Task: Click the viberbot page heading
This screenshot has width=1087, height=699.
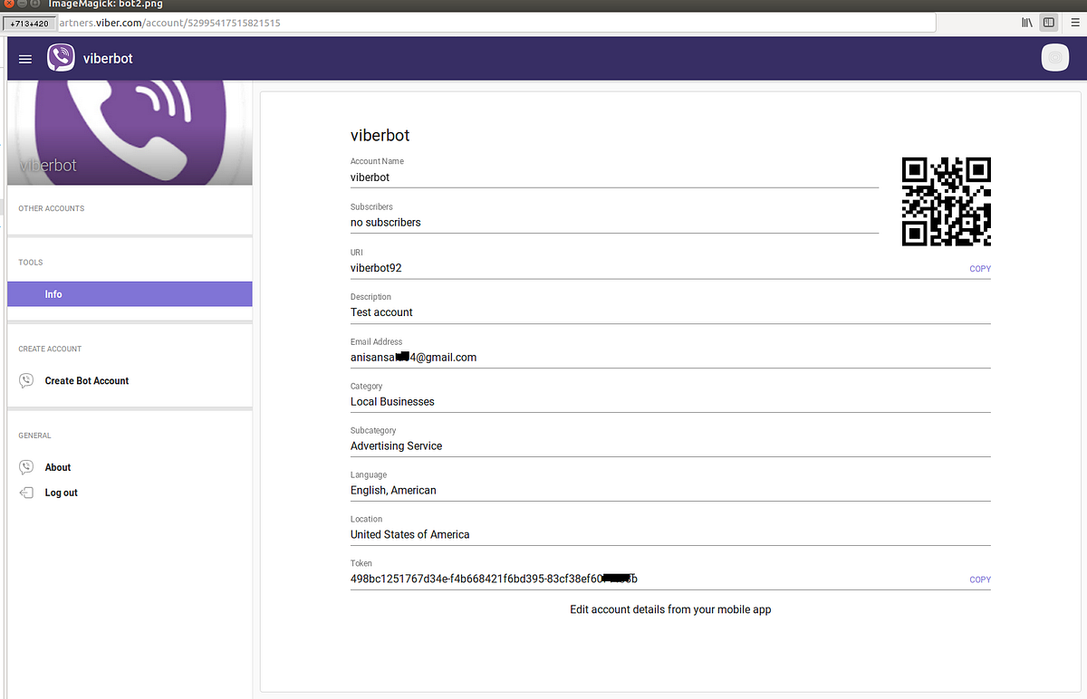Action: click(380, 136)
